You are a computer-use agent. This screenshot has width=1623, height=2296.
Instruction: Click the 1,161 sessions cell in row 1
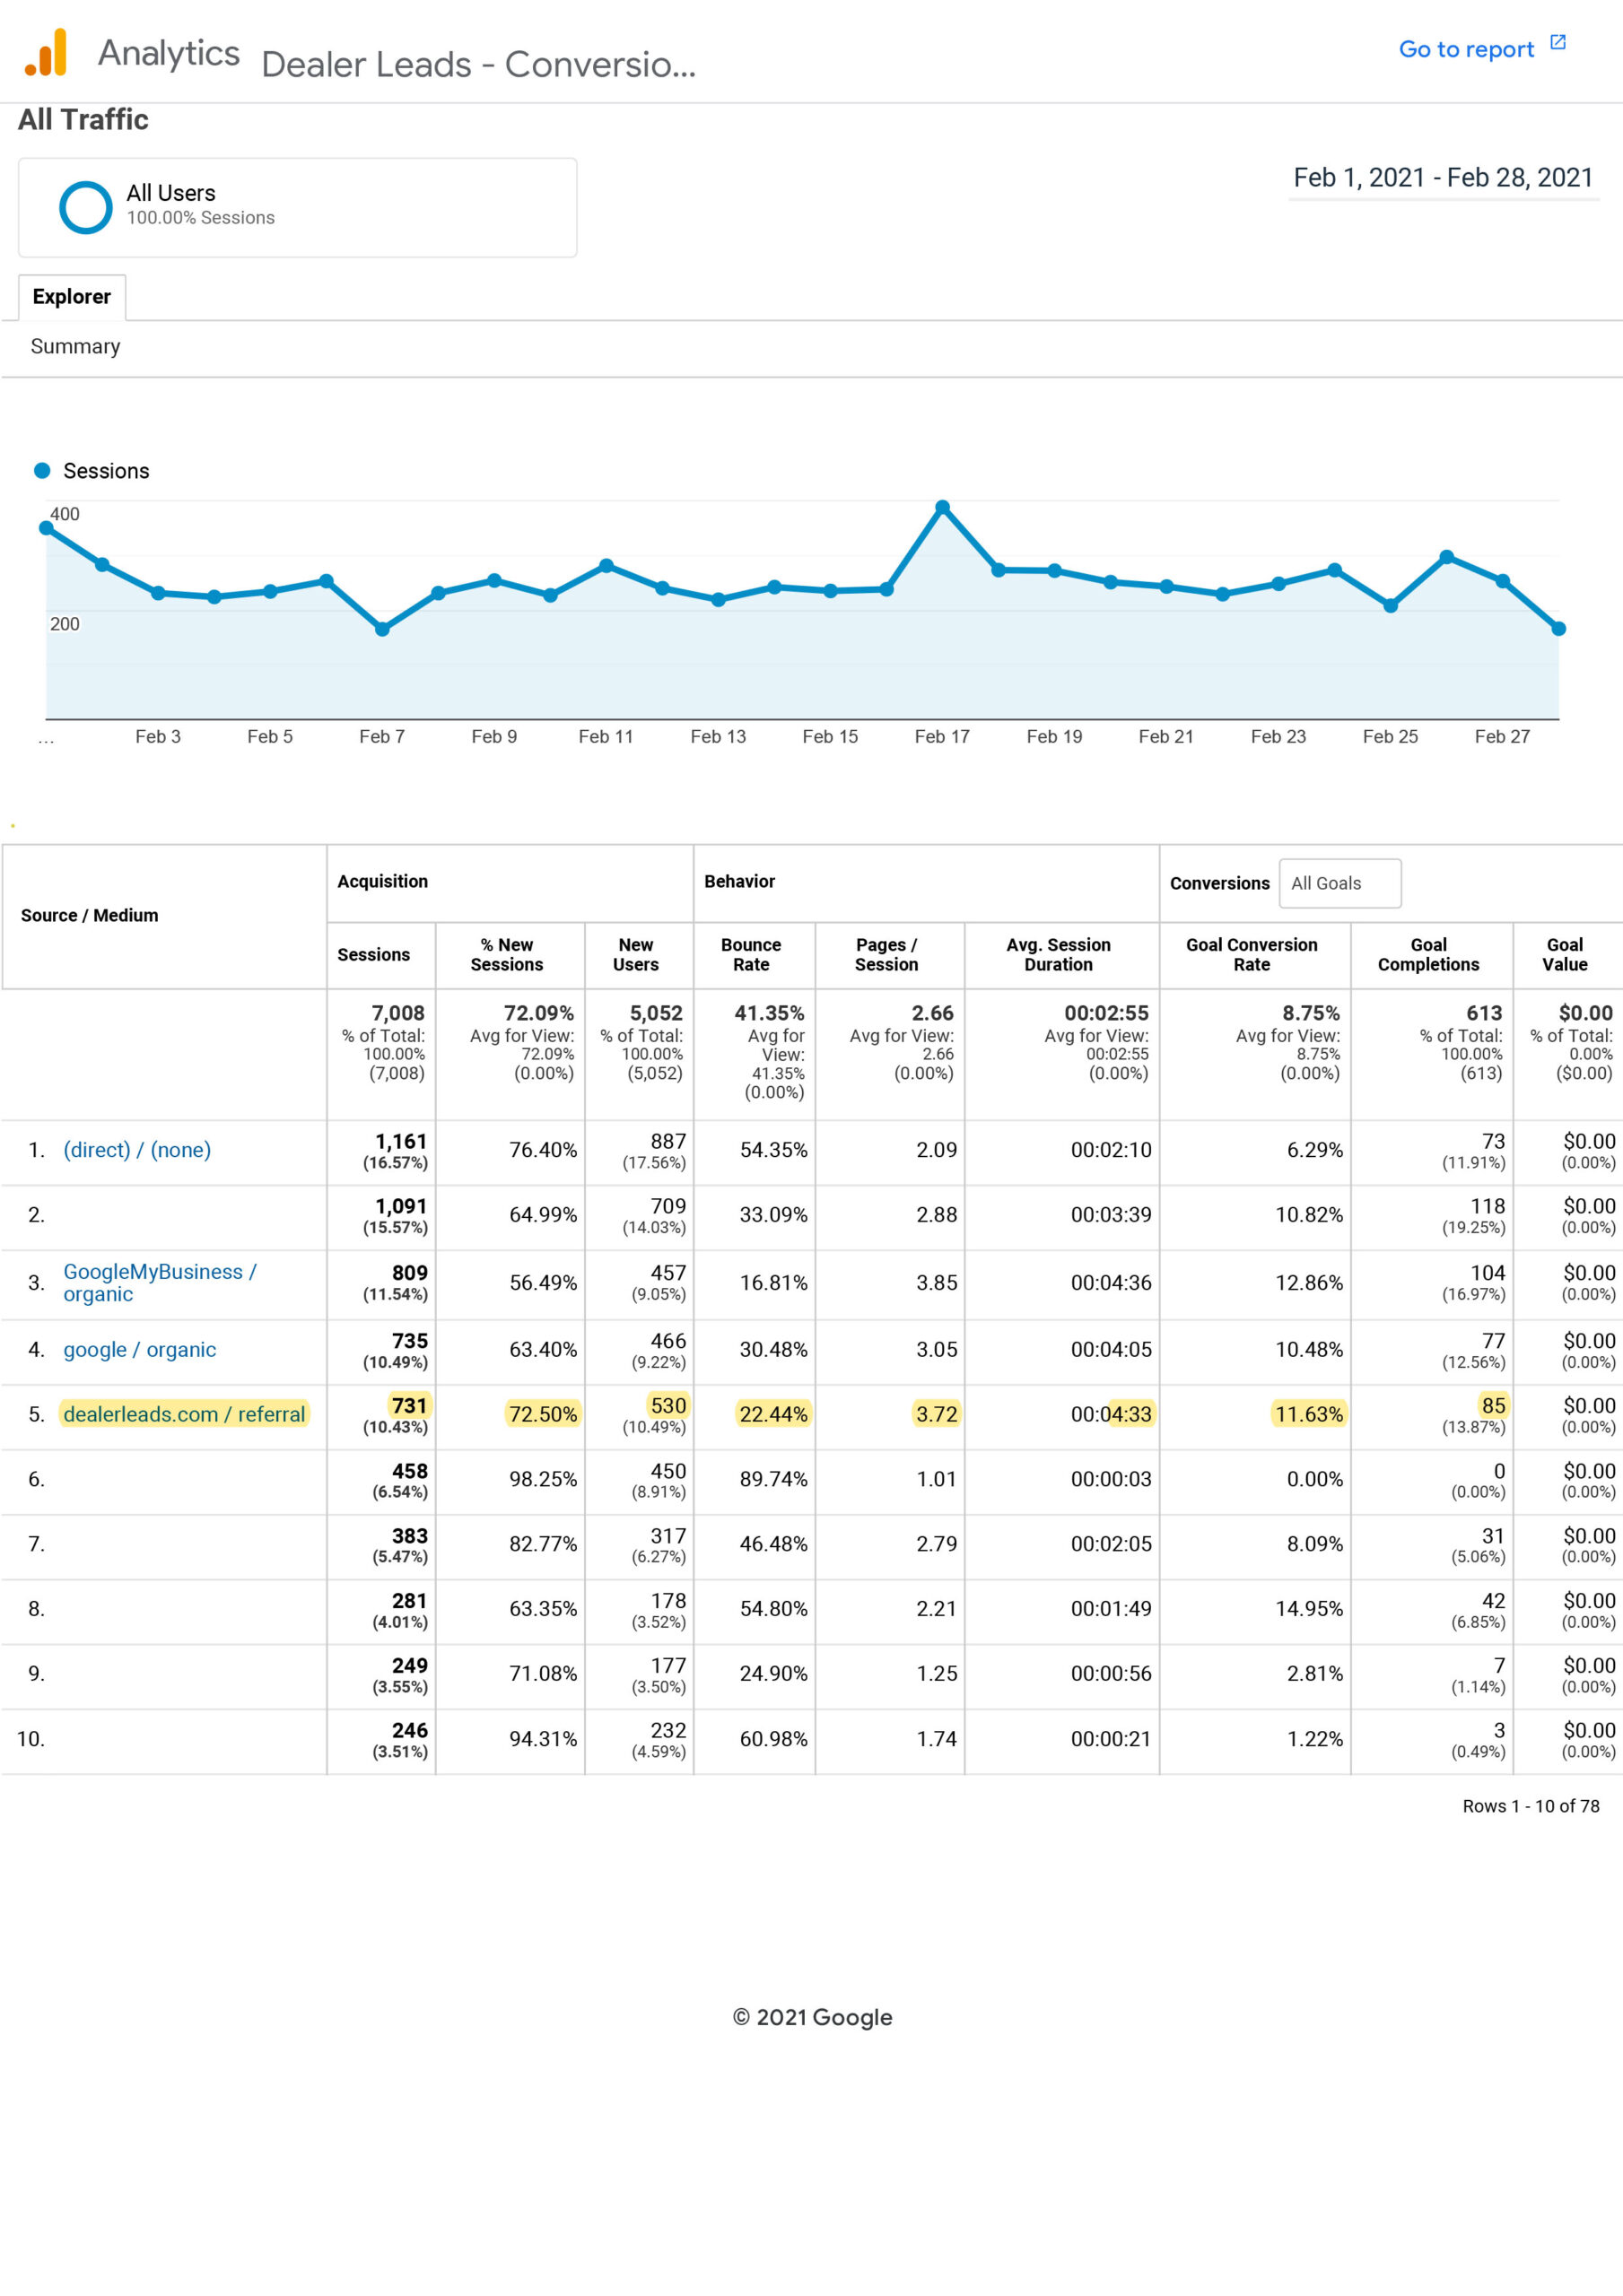[x=400, y=1142]
